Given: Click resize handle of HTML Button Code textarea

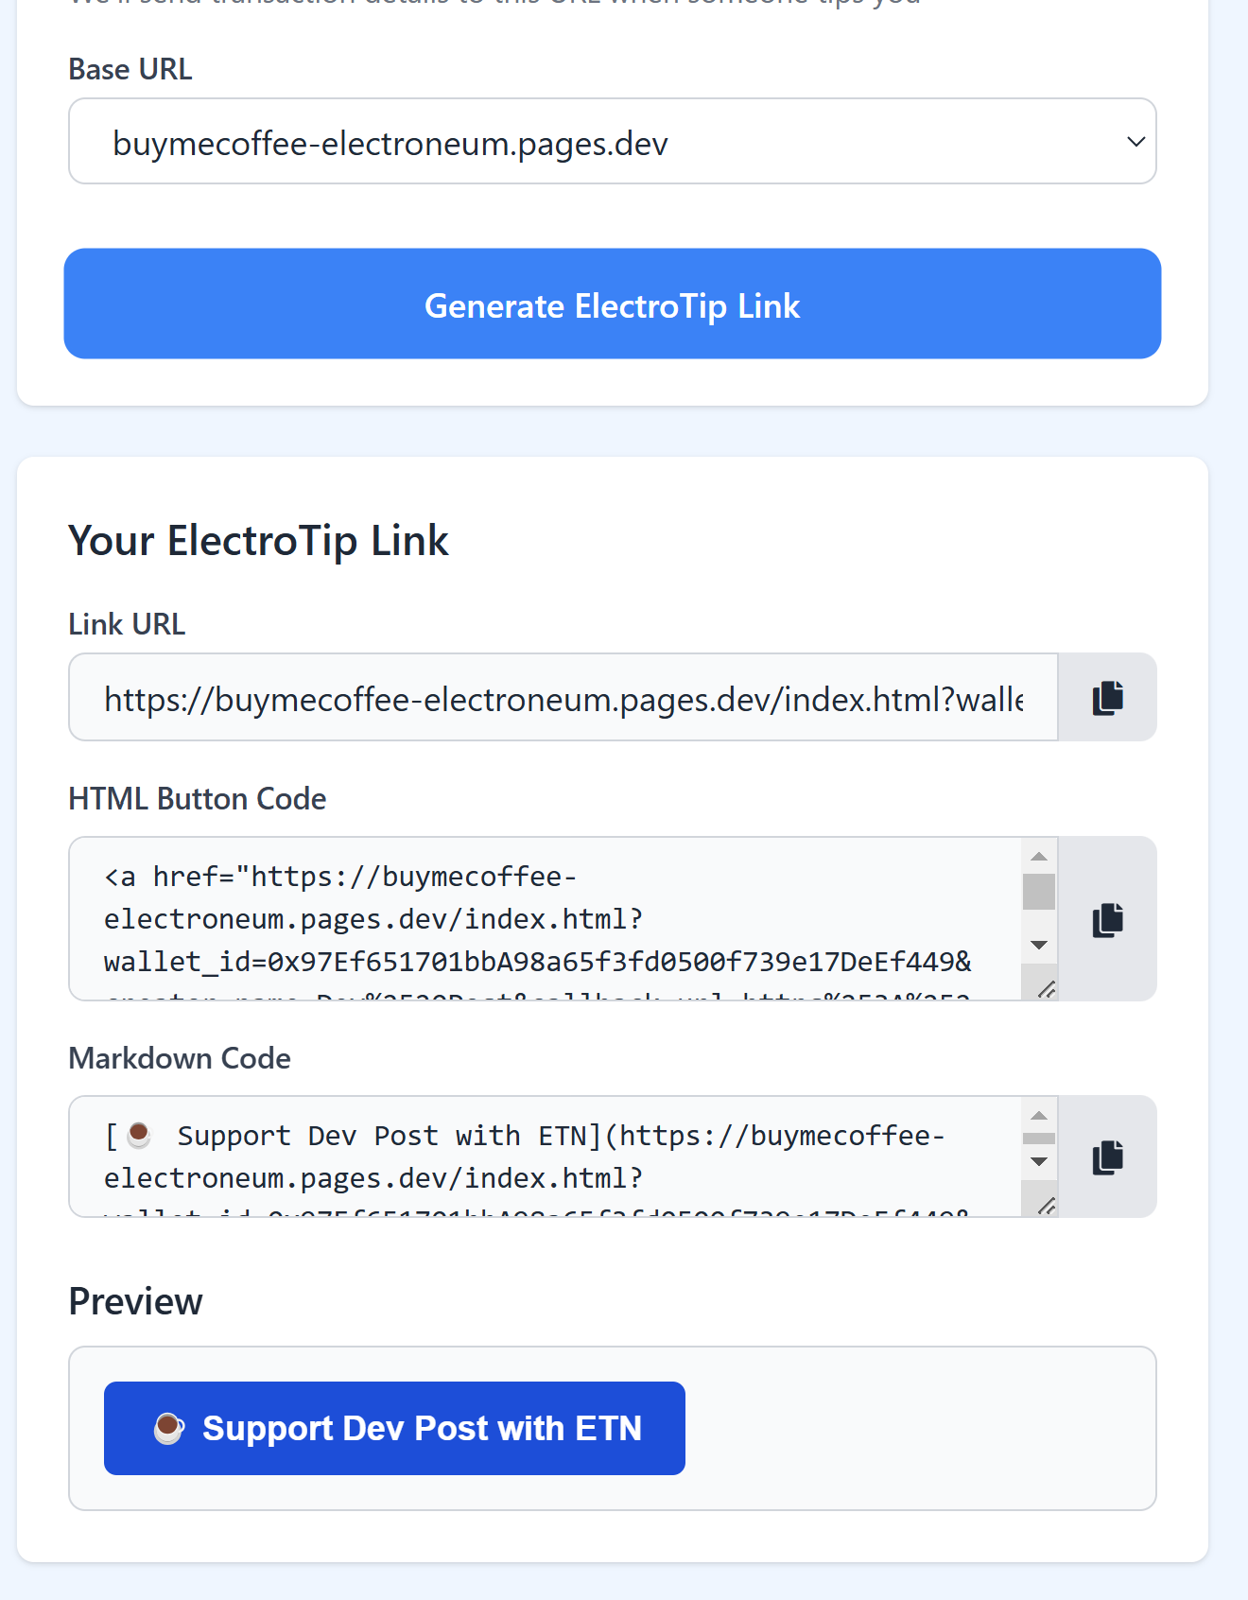Looking at the screenshot, I should pos(1047,989).
